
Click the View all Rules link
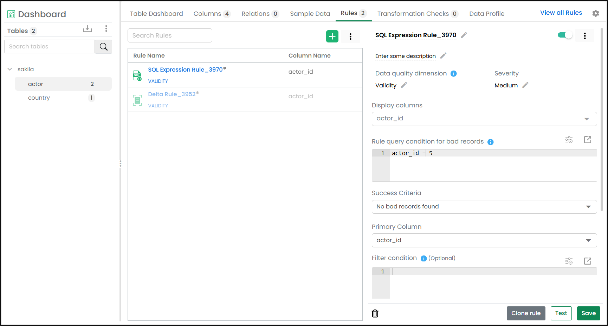(561, 13)
